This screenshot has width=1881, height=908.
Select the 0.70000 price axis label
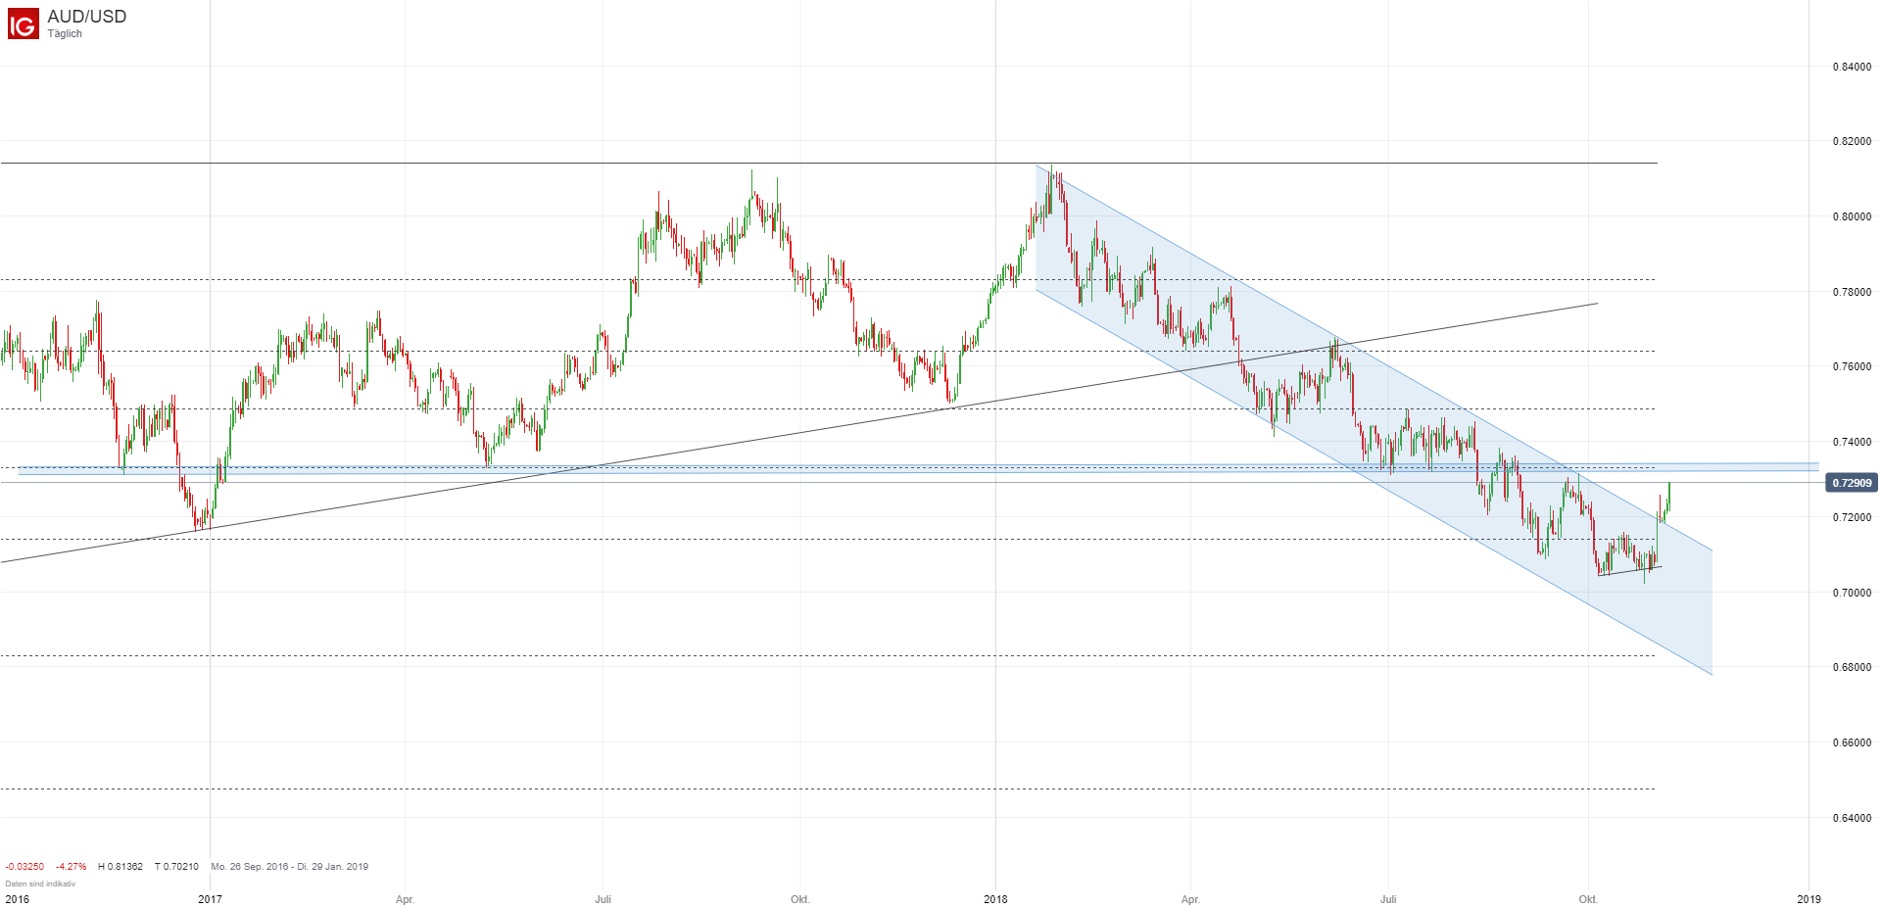coord(1852,593)
